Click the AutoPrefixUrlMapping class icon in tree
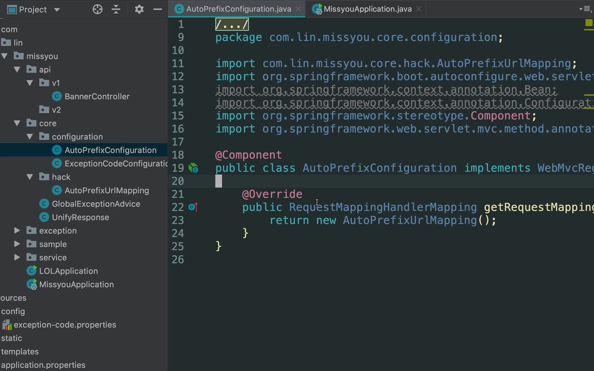This screenshot has height=371, width=594. point(57,190)
